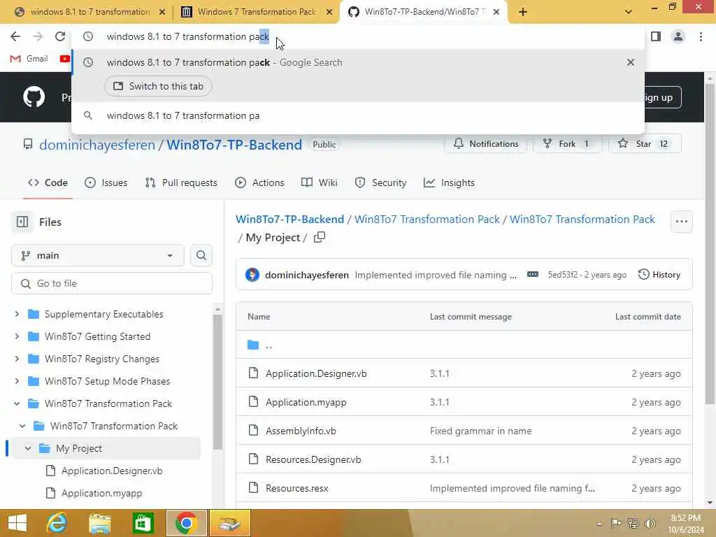
Task: Reload the page with the refresh icon
Action: click(x=60, y=36)
